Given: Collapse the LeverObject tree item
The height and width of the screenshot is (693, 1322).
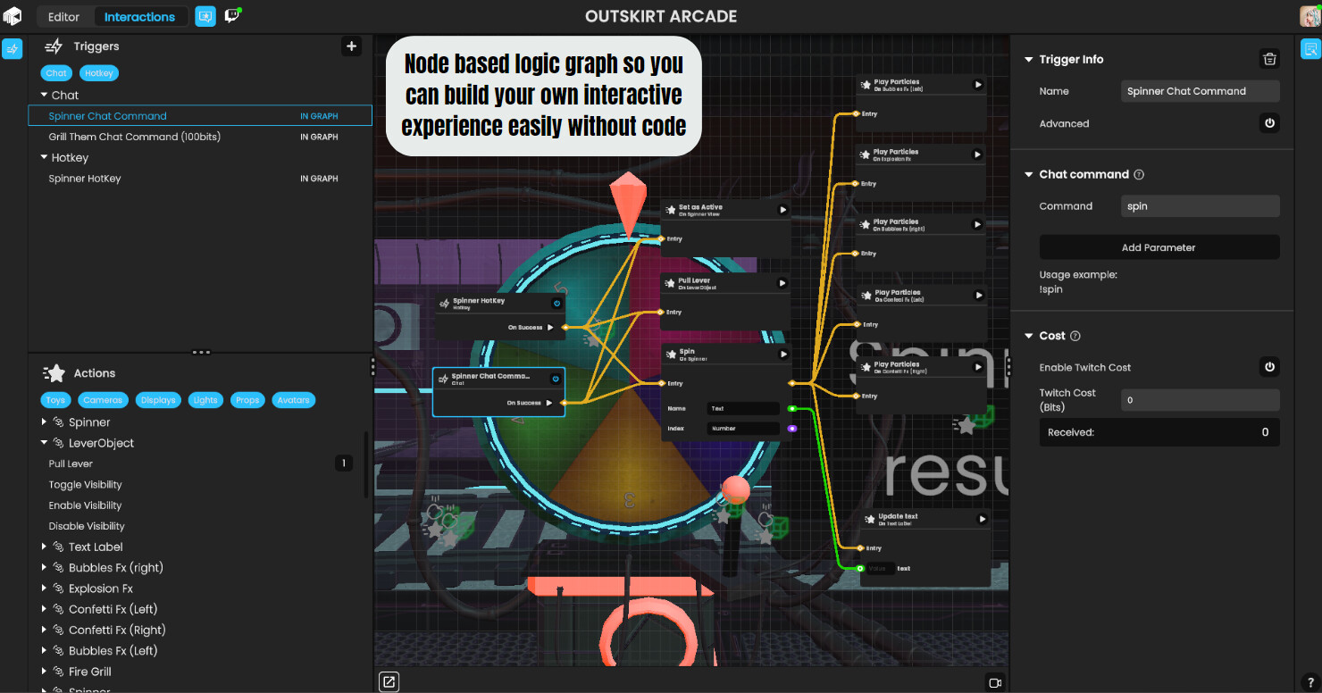Looking at the screenshot, I should [x=45, y=443].
